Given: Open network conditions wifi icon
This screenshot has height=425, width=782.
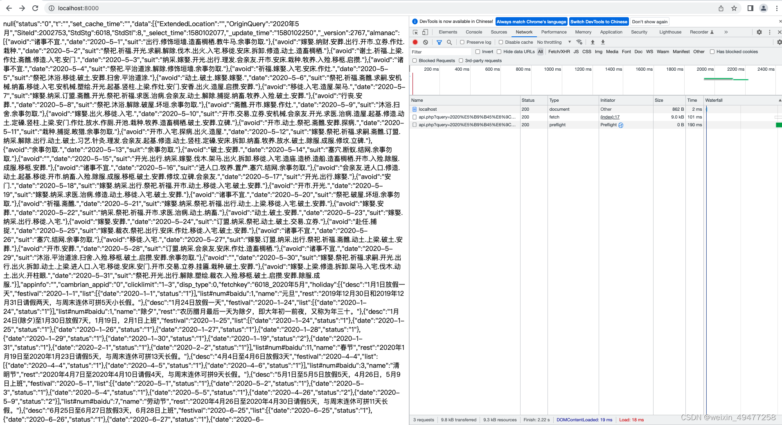Looking at the screenshot, I should pyautogui.click(x=579, y=42).
